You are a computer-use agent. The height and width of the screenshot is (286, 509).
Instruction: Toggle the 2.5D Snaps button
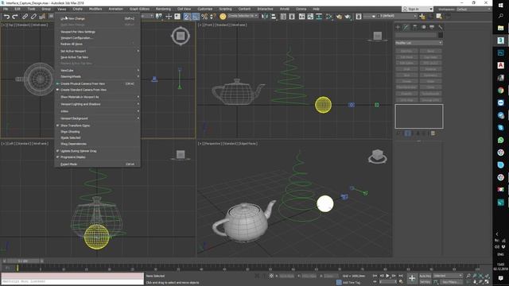pyautogui.click(x=187, y=16)
